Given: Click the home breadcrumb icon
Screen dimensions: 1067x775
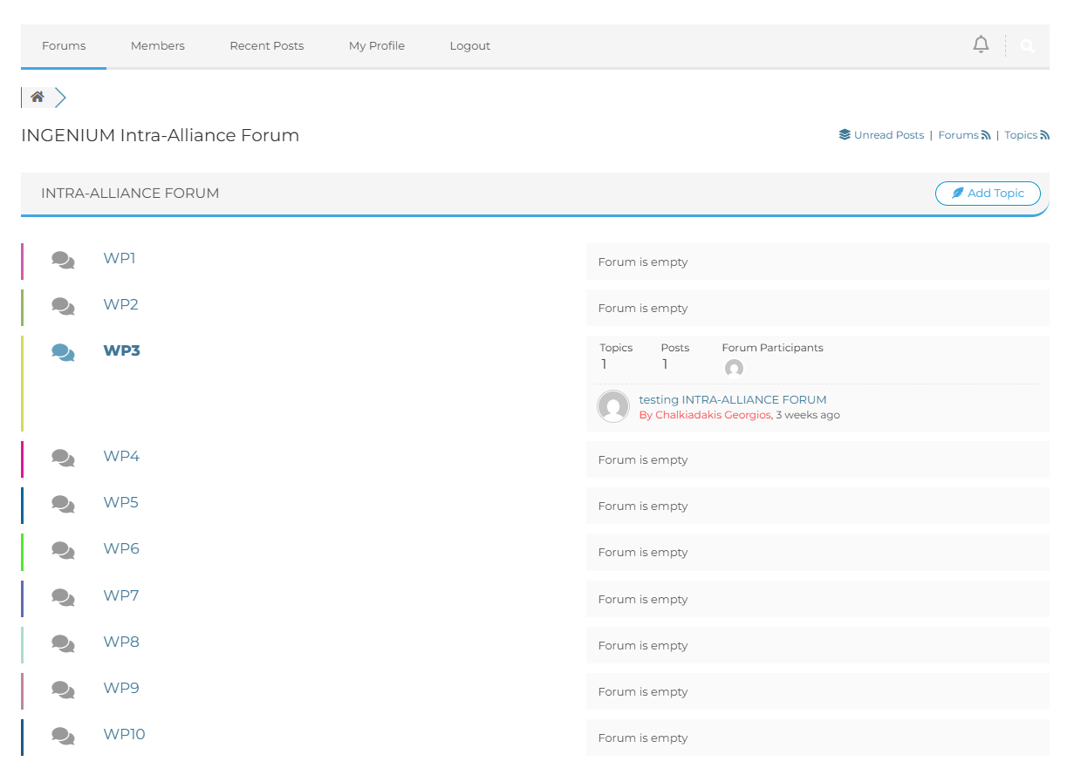Looking at the screenshot, I should click(37, 97).
